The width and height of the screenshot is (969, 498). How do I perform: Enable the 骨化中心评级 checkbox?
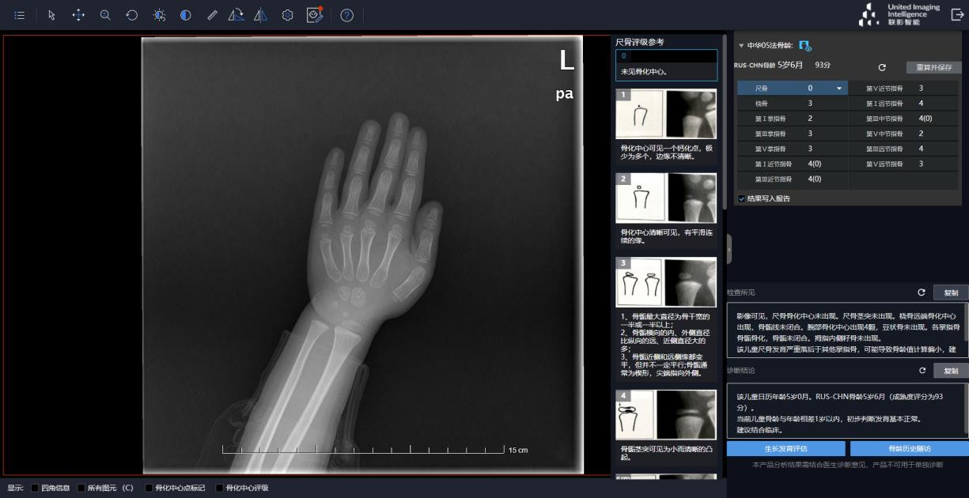coord(219,488)
